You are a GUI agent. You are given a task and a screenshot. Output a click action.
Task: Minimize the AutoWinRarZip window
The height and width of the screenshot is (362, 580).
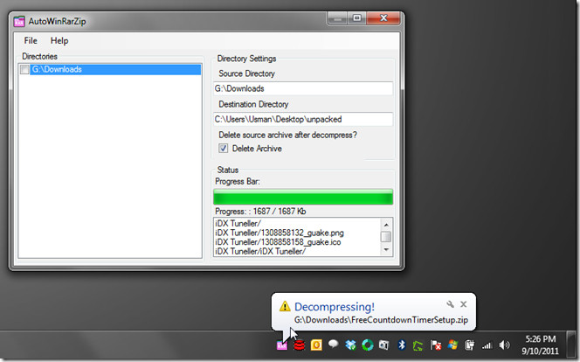[x=337, y=18]
